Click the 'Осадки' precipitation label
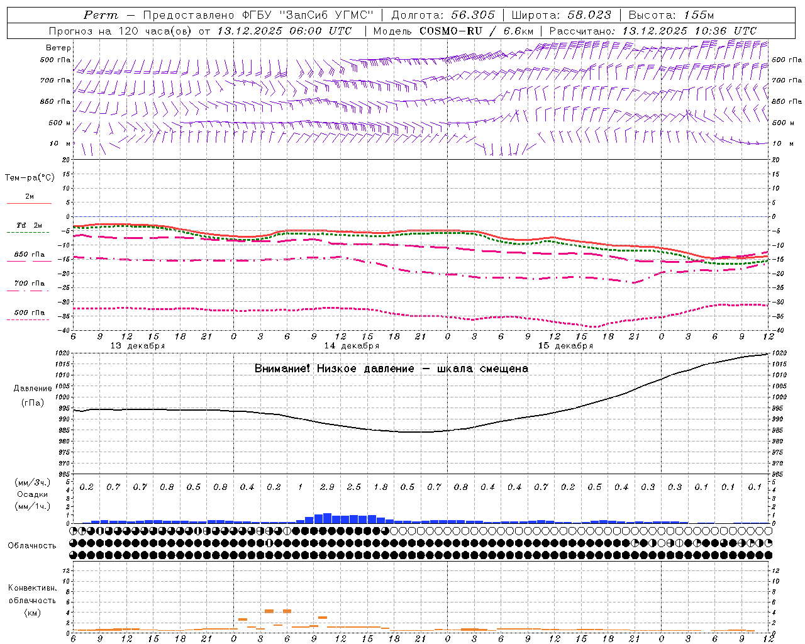 click(32, 494)
